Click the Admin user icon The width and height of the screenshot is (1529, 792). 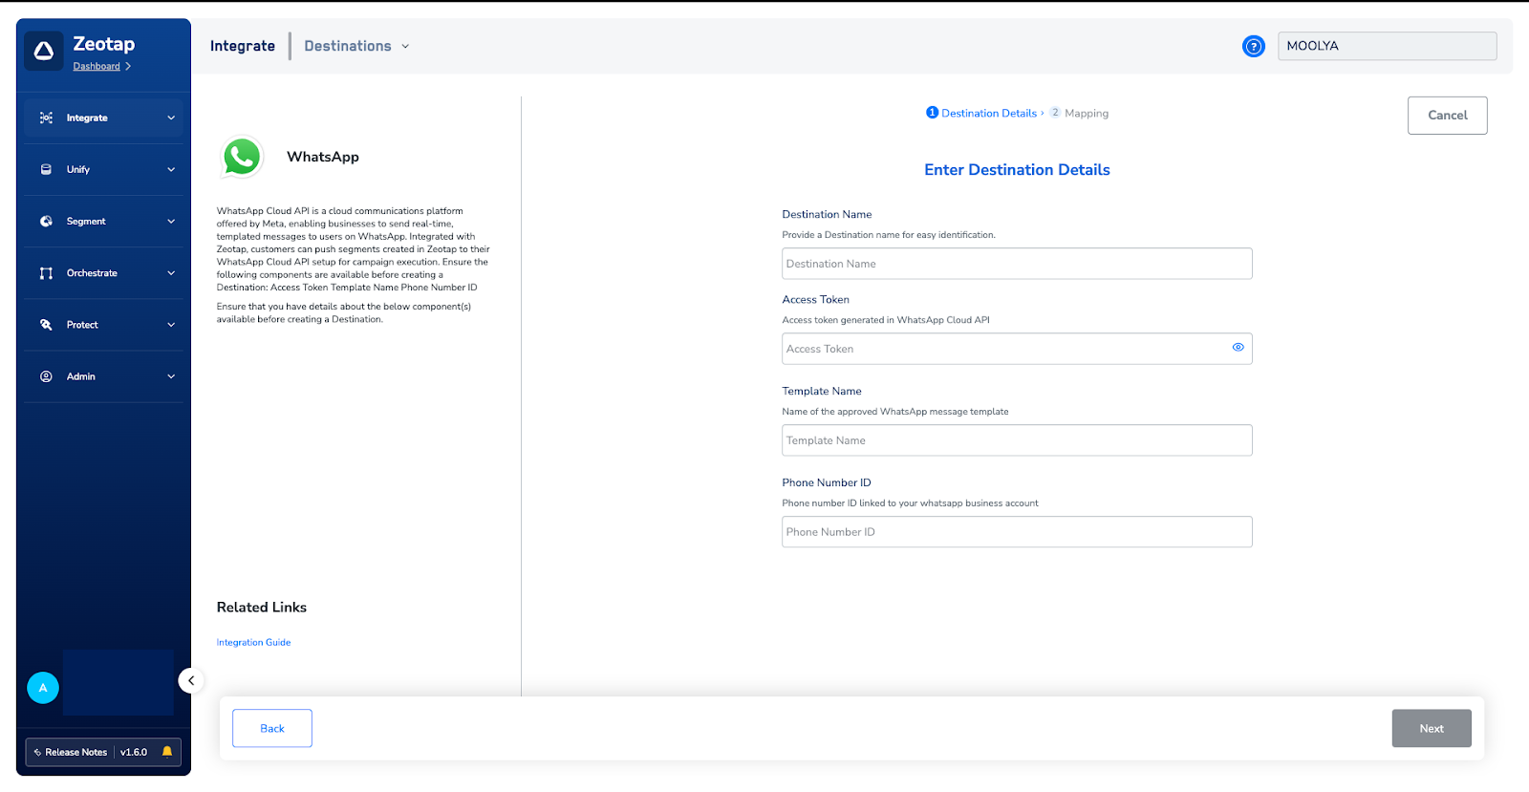[x=46, y=376]
